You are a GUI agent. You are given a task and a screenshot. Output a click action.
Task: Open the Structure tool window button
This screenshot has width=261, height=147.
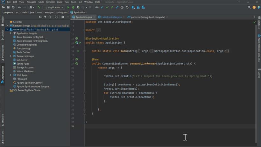click(x=3, y=120)
